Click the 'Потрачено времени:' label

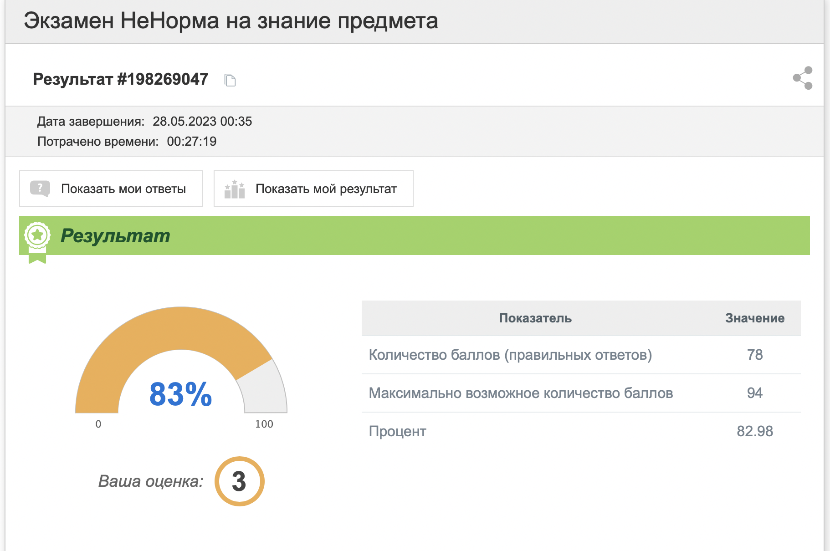coord(98,142)
